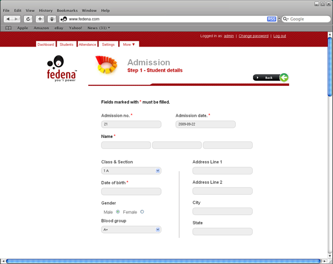
Task: Select the Female gender radio button
Action: pyautogui.click(x=142, y=212)
